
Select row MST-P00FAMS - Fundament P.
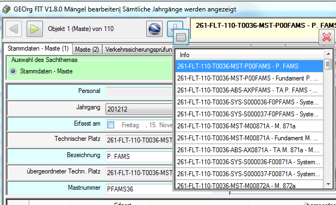pyautogui.click(x=249, y=78)
